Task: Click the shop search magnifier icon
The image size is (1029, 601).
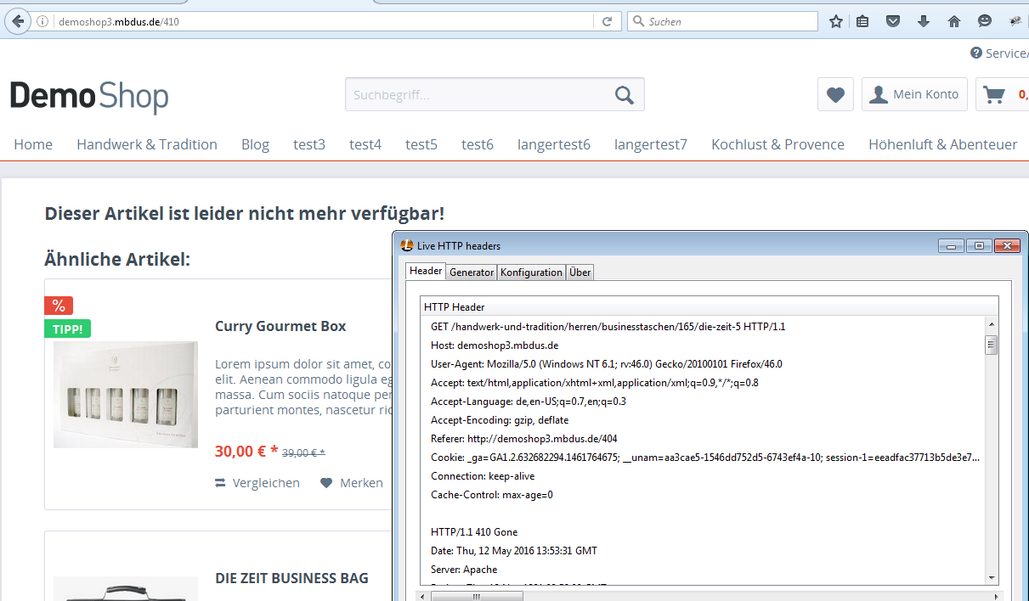Action: 625,94
